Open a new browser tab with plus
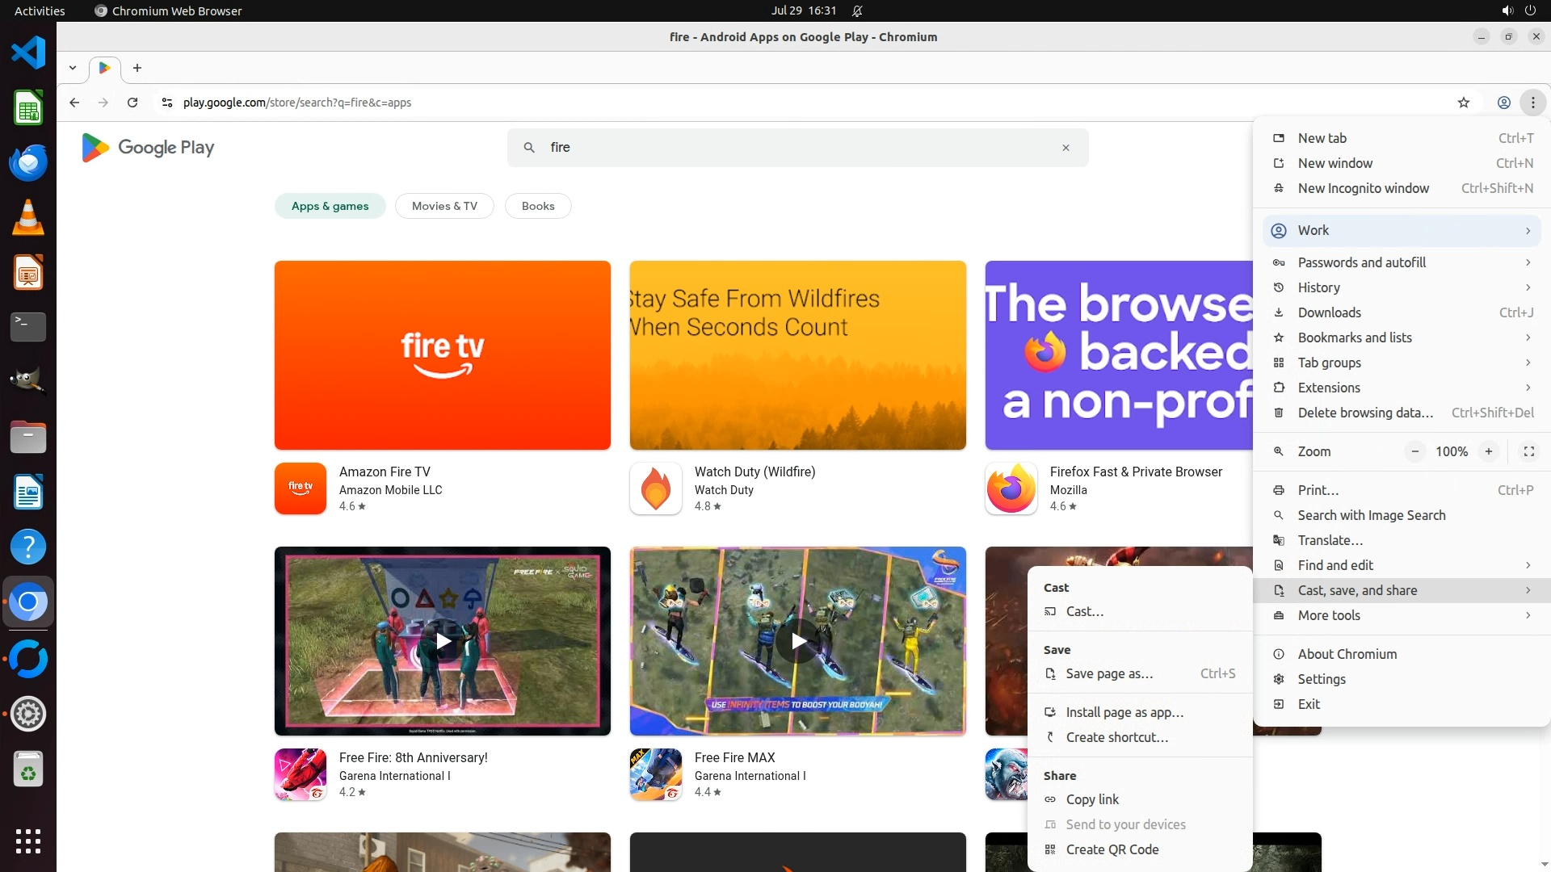The width and height of the screenshot is (1551, 872). pyautogui.click(x=137, y=68)
